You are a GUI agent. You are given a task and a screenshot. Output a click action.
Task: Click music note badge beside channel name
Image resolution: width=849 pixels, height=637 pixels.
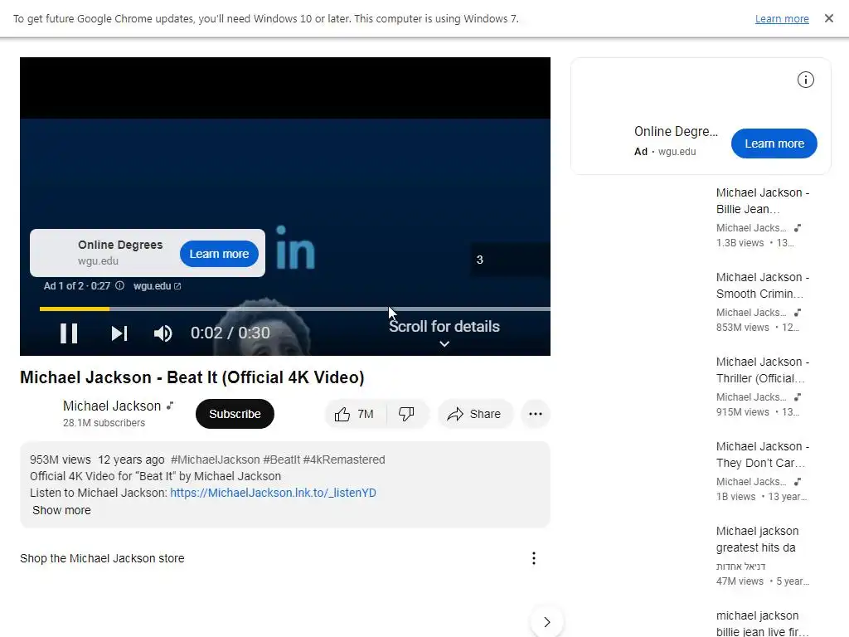coord(169,406)
